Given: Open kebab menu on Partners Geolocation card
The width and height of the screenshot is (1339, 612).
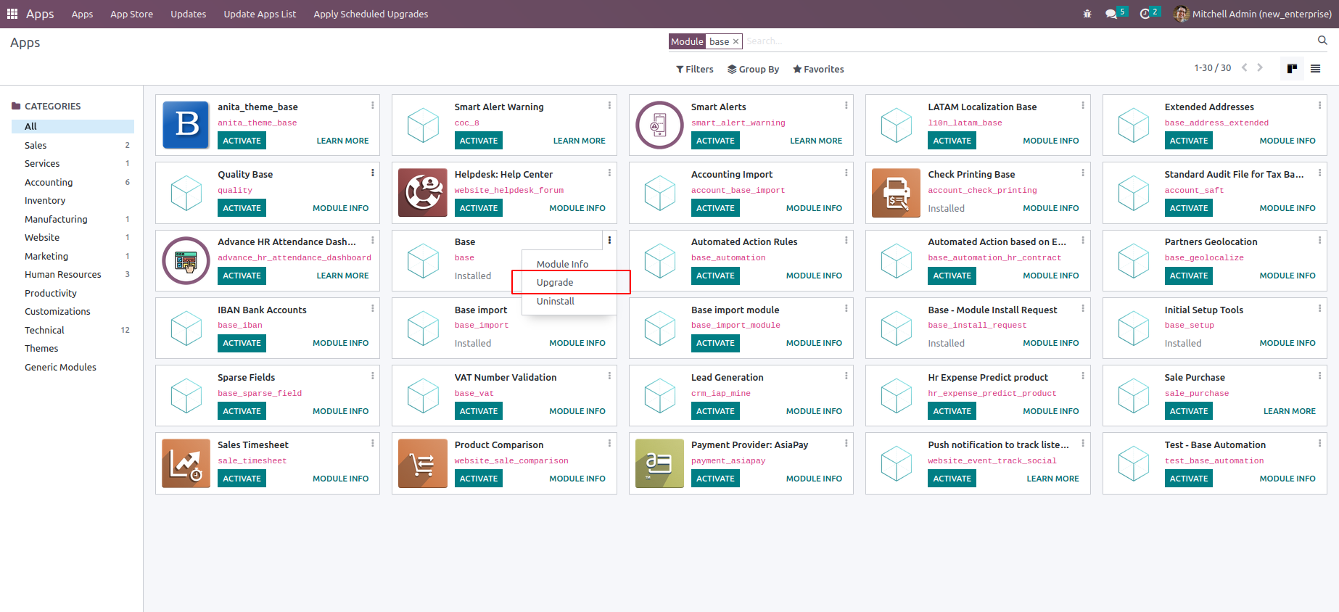Looking at the screenshot, I should click(1319, 240).
